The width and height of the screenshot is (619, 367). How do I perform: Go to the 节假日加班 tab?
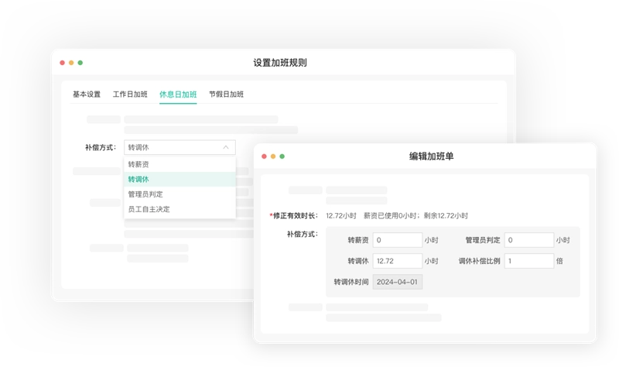click(226, 94)
